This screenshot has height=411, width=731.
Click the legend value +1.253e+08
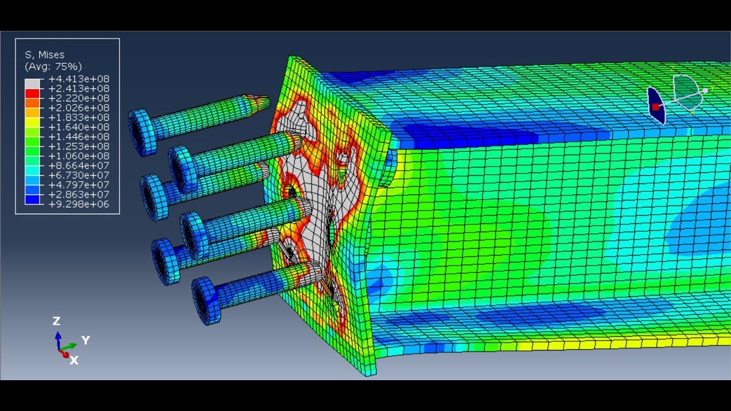click(x=79, y=147)
